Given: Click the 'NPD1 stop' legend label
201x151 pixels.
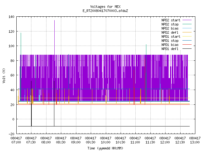Looking at the screenshot, I should coord(170,41).
